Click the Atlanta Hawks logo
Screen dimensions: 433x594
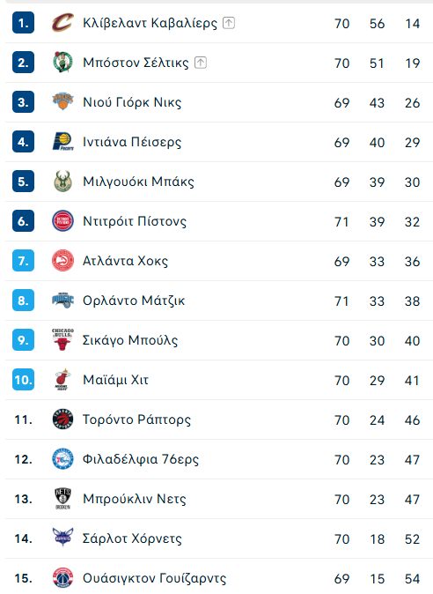(x=62, y=260)
